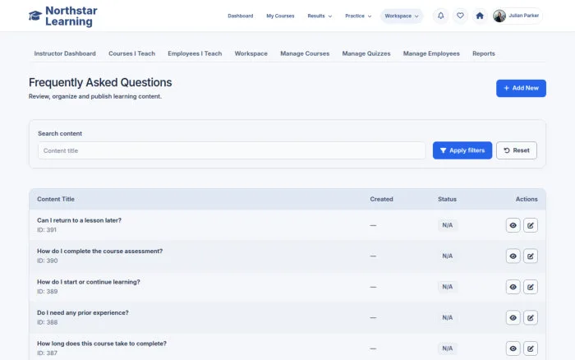Go home via the house icon
This screenshot has height=360, width=575.
pos(480,16)
